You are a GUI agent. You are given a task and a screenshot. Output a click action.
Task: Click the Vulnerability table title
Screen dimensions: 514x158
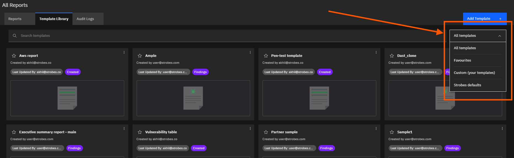(161, 132)
